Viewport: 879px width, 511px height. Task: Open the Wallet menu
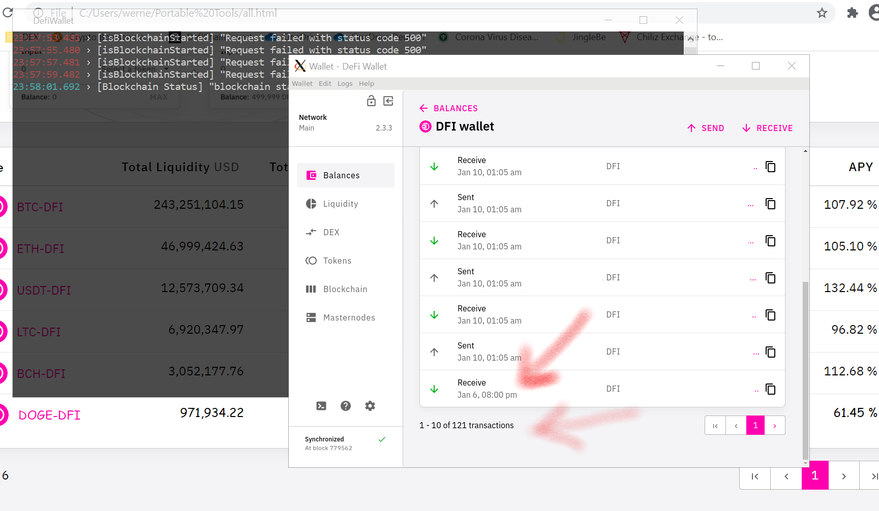(302, 84)
